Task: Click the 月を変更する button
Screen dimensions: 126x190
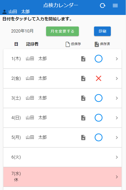Action: 62,31
